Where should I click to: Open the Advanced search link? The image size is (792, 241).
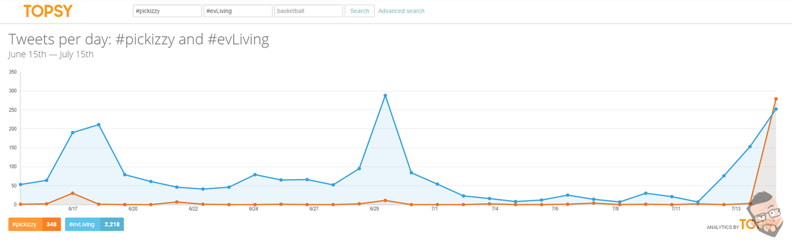pos(401,11)
